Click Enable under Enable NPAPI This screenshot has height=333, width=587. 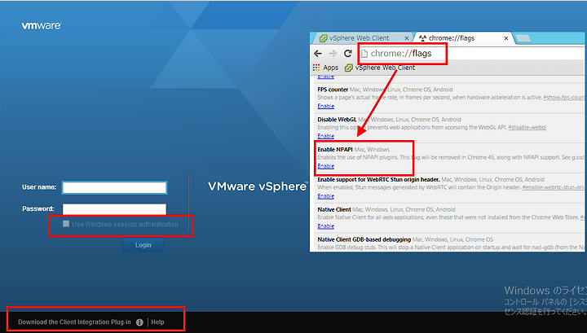click(x=325, y=166)
